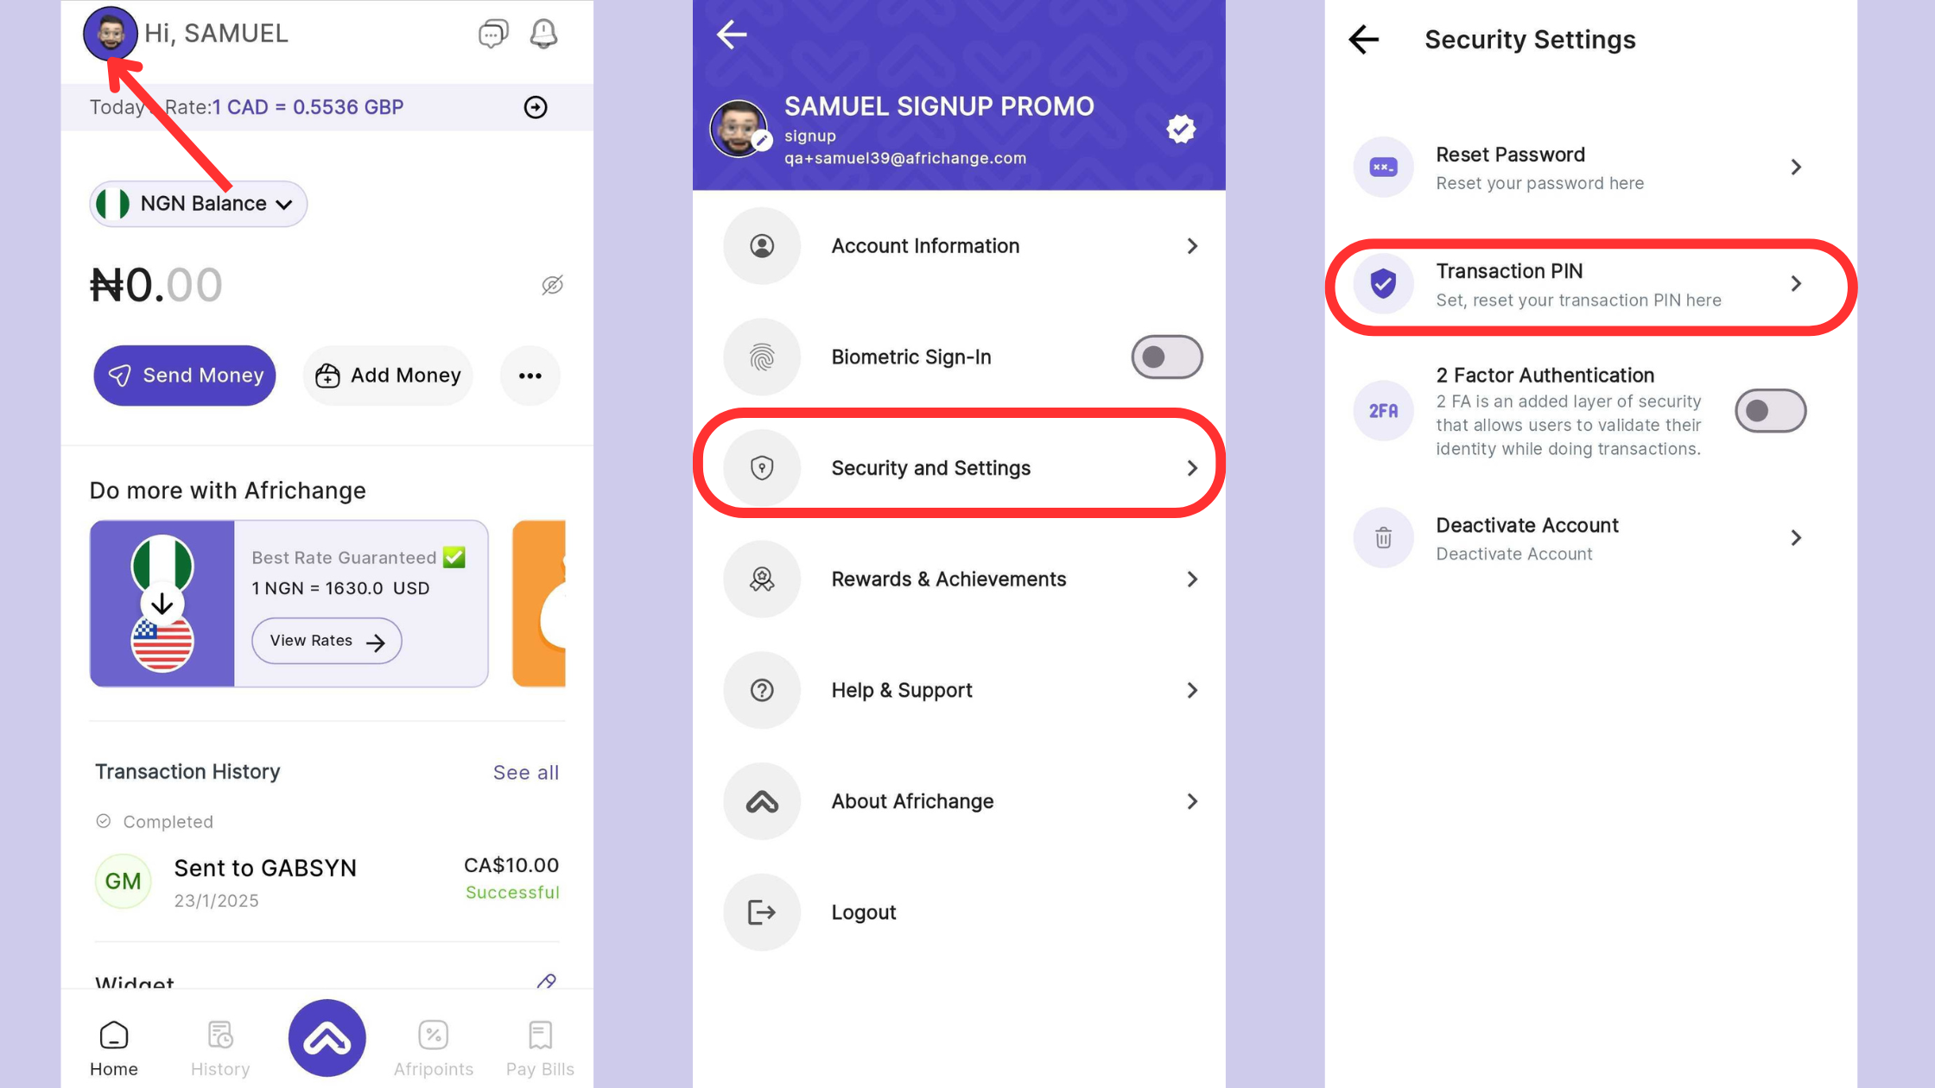1935x1088 pixels.
Task: Expand the Account Information chevron
Action: click(x=1192, y=246)
